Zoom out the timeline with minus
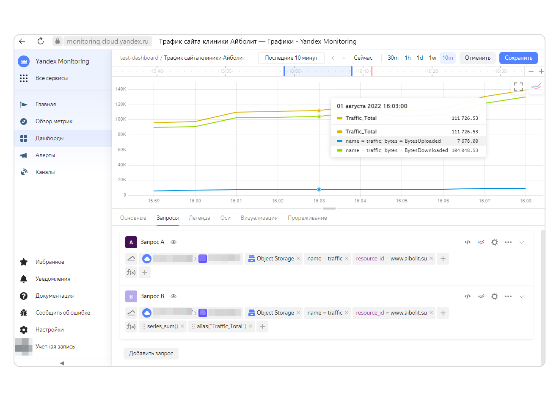 (x=531, y=71)
